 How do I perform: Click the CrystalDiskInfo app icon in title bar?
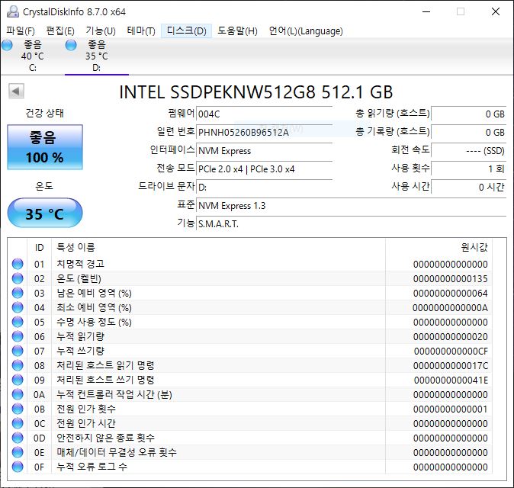coord(13,11)
